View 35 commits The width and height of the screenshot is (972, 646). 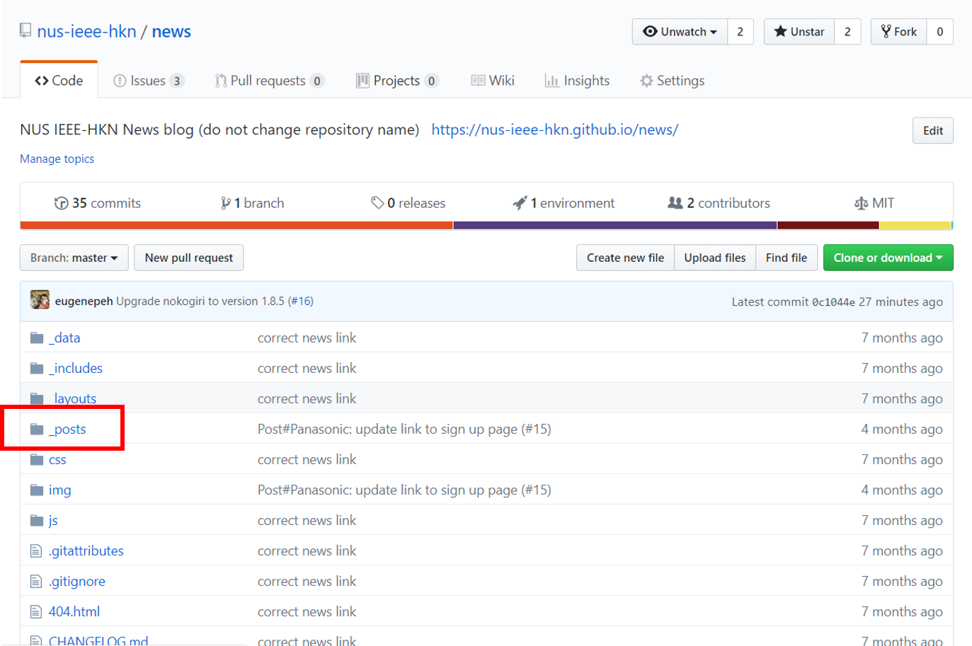[x=98, y=203]
